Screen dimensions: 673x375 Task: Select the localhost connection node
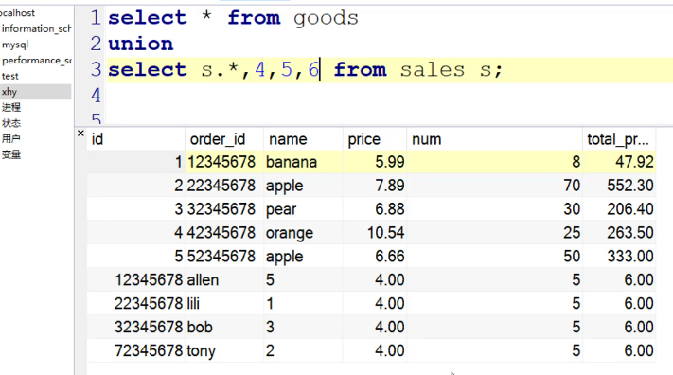click(18, 13)
